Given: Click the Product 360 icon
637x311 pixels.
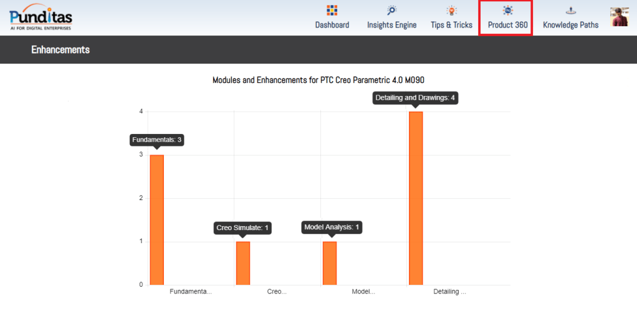Looking at the screenshot, I should [x=507, y=11].
